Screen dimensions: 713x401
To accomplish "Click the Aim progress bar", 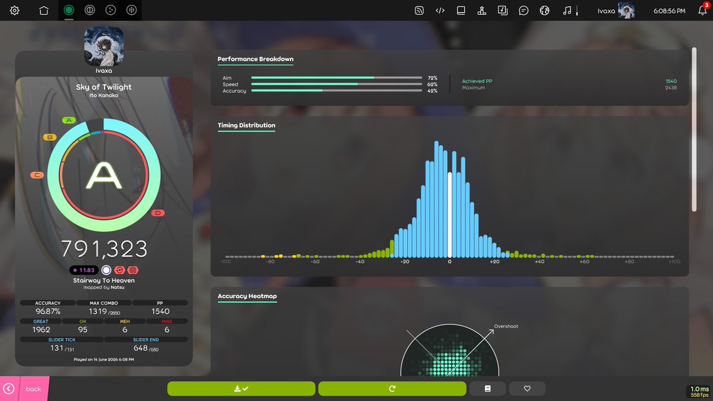I will 337,78.
